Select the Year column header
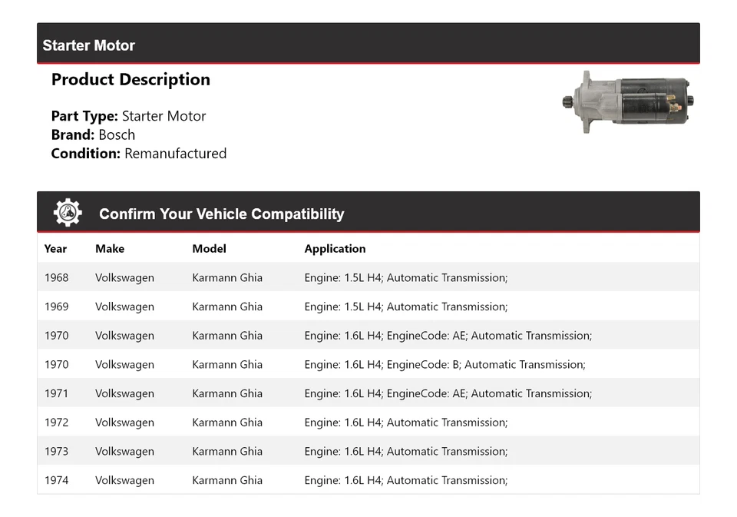The height and width of the screenshot is (517, 737). pos(55,249)
